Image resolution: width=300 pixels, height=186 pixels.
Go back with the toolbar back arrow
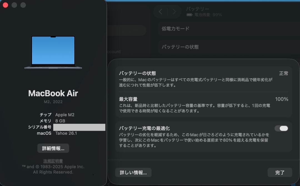pyautogui.click(x=161, y=12)
